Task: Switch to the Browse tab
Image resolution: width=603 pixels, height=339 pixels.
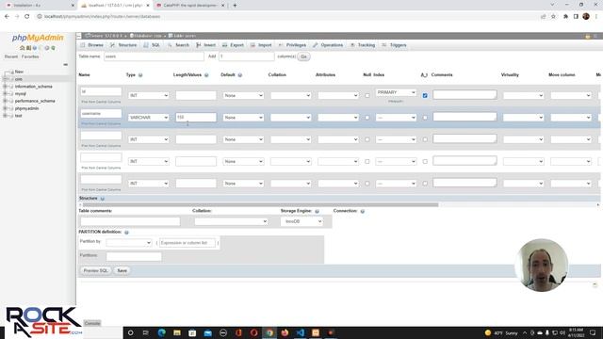Action: [92, 45]
